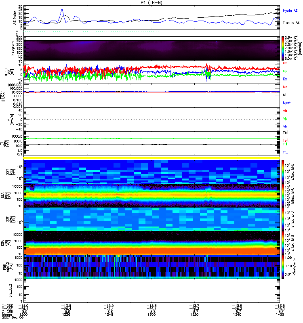The height and width of the screenshot is (323, 303).
Task: Click the green By legend label
Action: click(x=285, y=71)
